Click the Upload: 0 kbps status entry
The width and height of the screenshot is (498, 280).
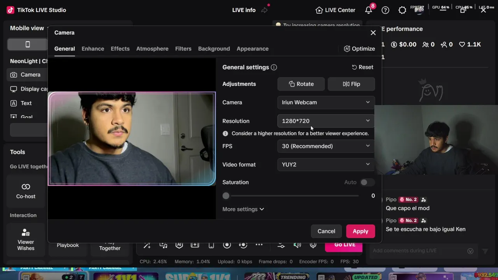click(x=235, y=262)
